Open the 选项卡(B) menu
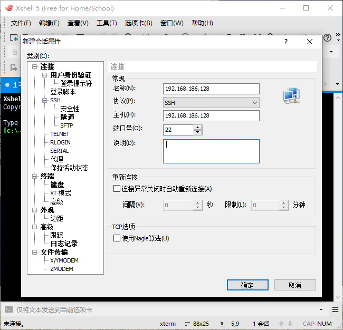The width and height of the screenshot is (343, 330). (x=138, y=23)
